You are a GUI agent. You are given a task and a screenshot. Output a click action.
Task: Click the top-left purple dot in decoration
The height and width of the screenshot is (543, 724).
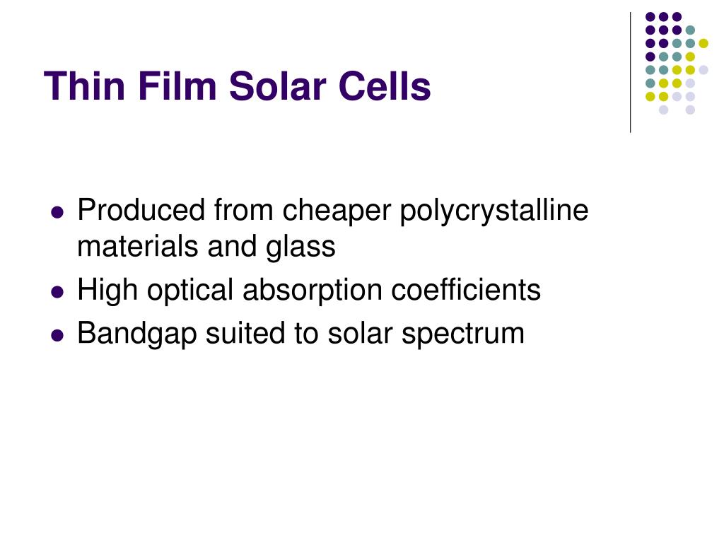pos(650,17)
